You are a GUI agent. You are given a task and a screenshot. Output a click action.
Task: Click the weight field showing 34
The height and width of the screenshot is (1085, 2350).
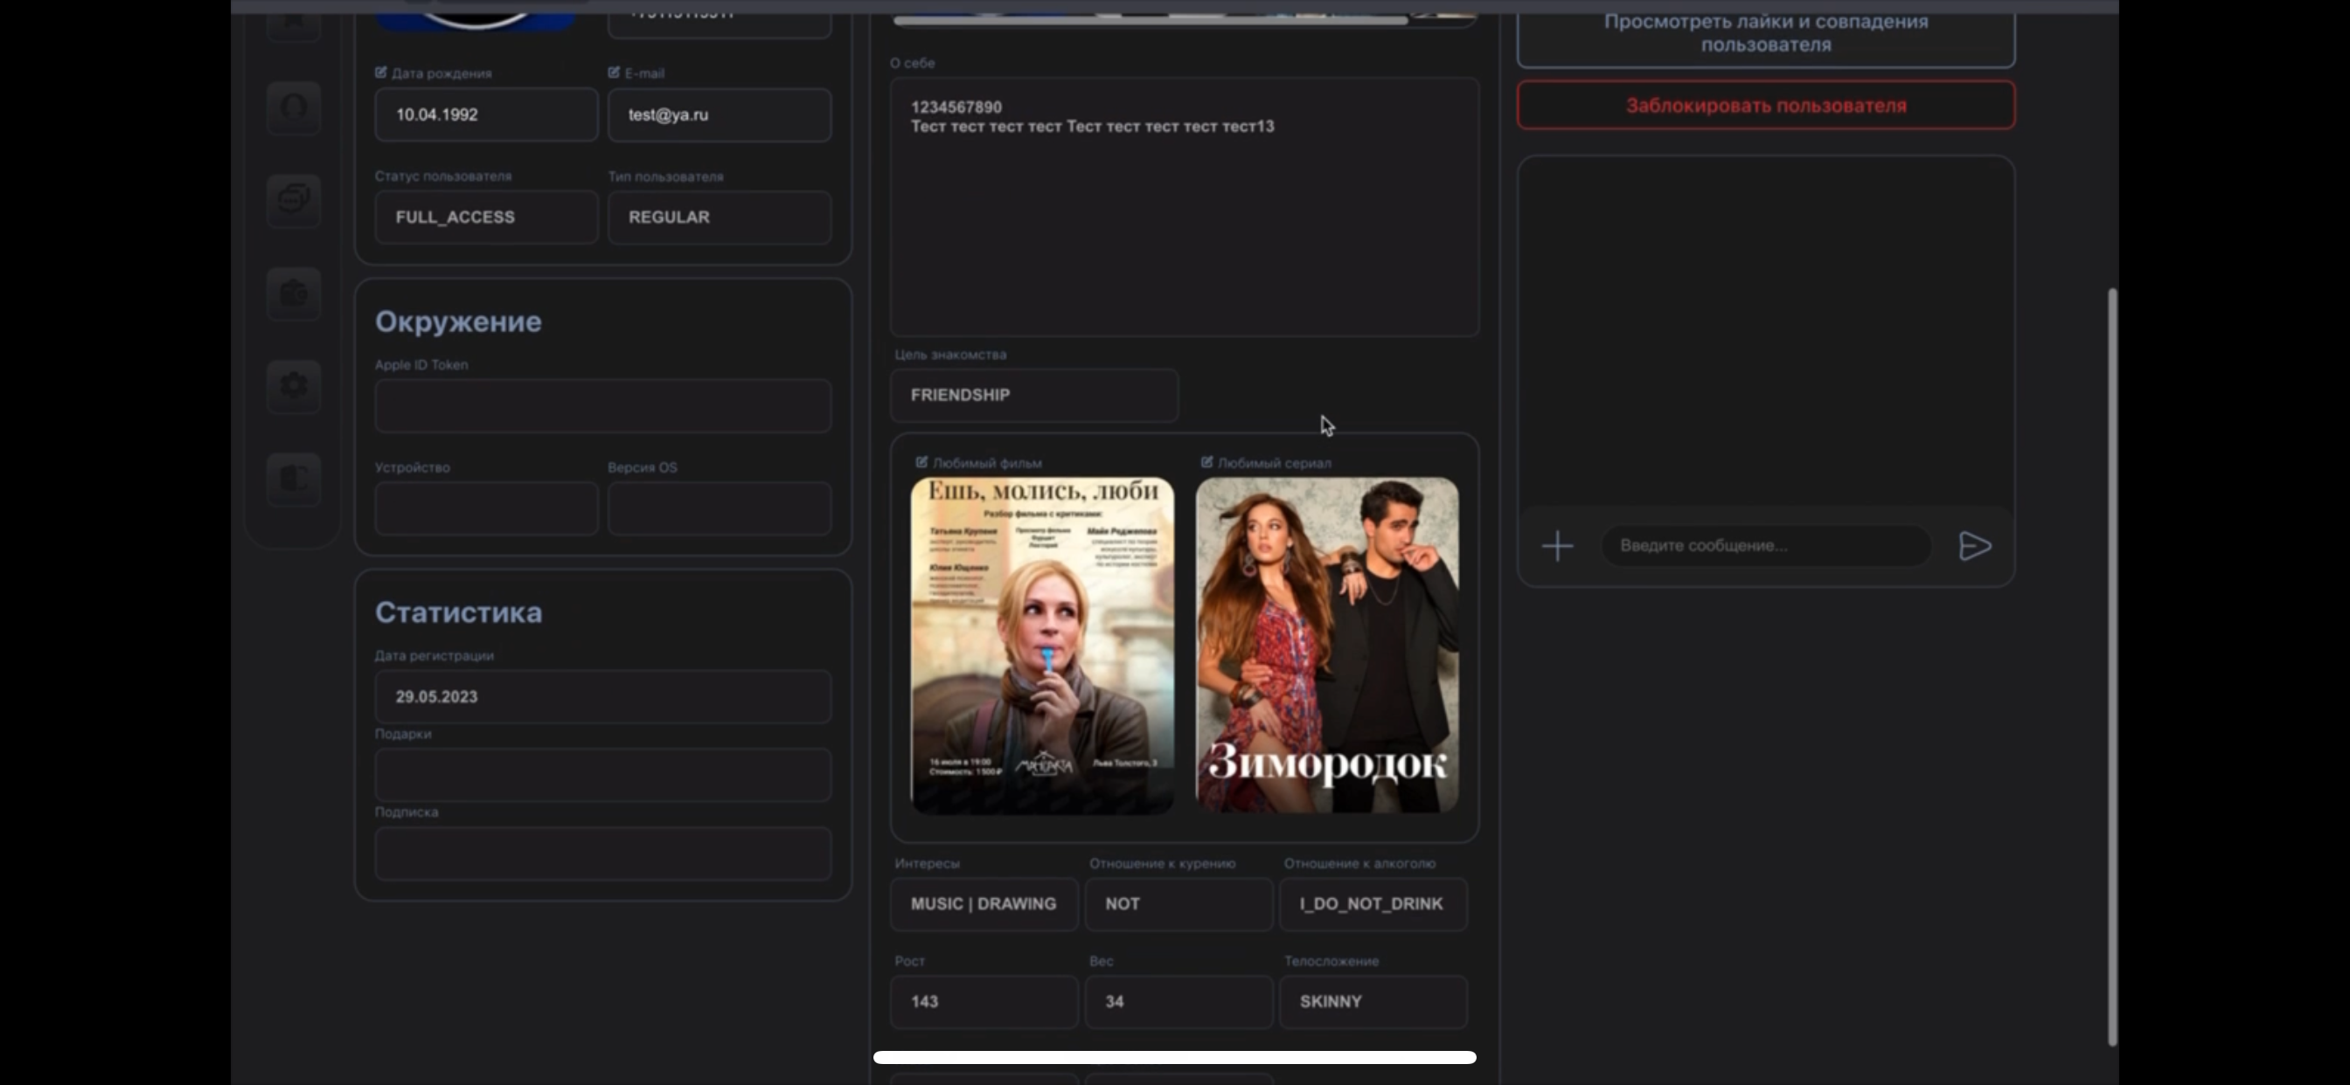(1178, 1001)
